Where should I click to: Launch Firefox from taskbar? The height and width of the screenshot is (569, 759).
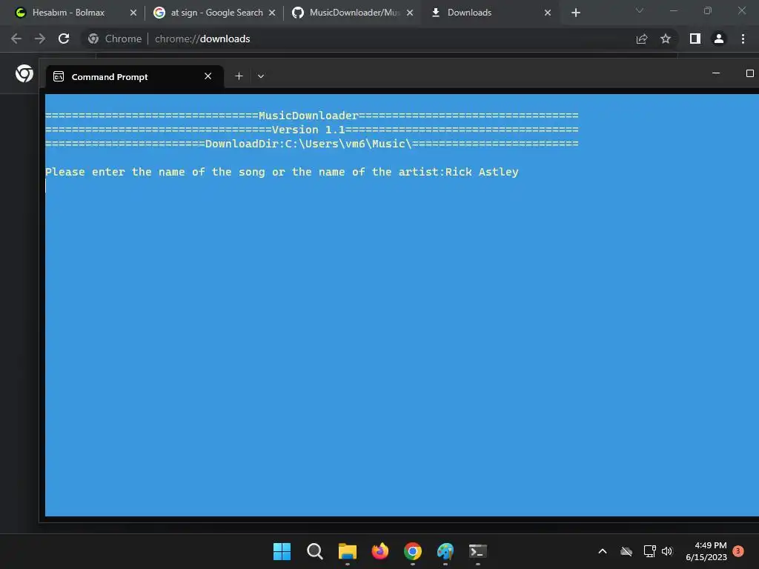pyautogui.click(x=380, y=551)
